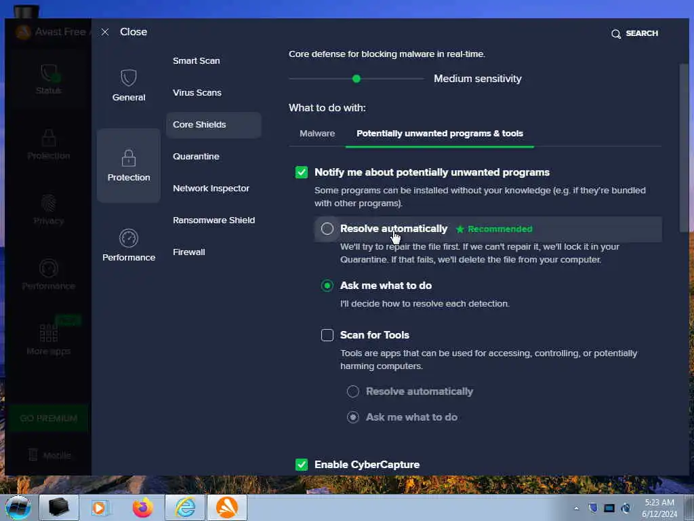Click the GO PREMIUM button
The image size is (694, 521).
48,418
